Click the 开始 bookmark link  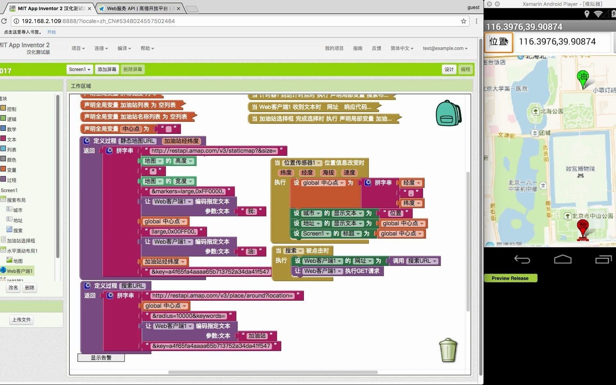(52, 32)
